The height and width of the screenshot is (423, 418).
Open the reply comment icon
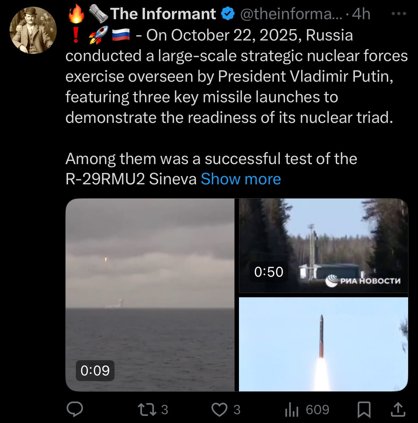(x=75, y=409)
